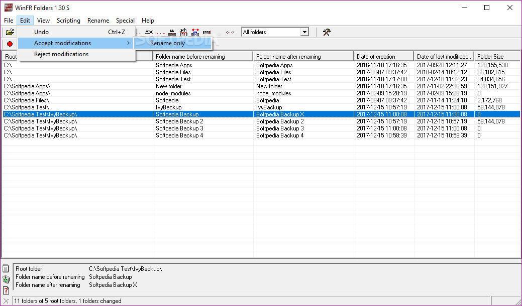Open settings with the hammer tools icon
This screenshot has height=306, width=522.
click(327, 32)
